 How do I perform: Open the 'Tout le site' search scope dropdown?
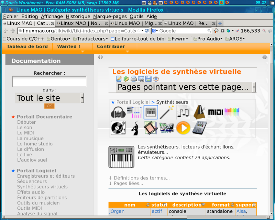(49, 98)
